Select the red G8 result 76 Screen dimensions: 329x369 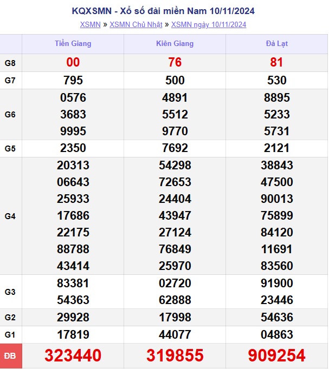pyautogui.click(x=175, y=63)
